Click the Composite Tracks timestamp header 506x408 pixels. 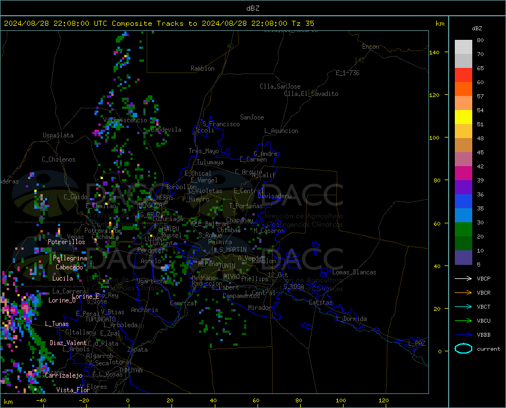pyautogui.click(x=159, y=24)
